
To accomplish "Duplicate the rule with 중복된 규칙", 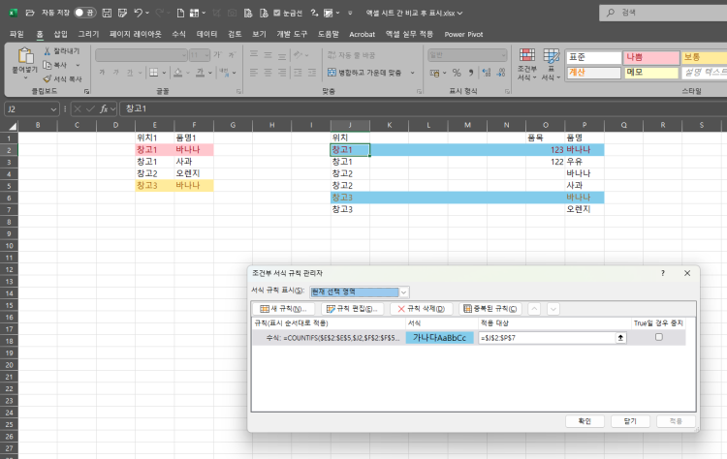I will 490,309.
